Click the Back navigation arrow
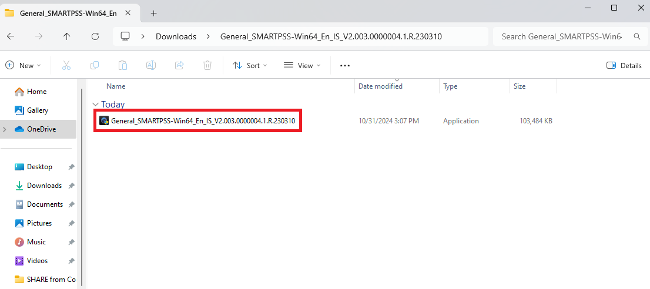This screenshot has width=650, height=289. (11, 36)
